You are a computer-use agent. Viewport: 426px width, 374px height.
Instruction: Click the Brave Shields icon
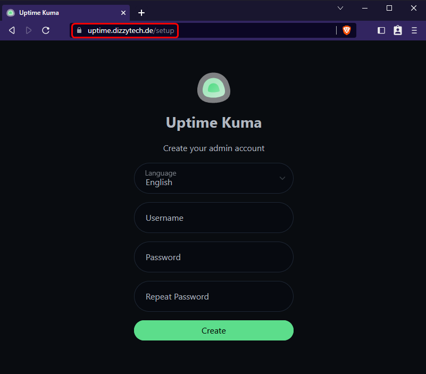click(x=347, y=30)
